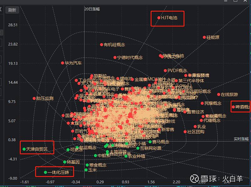The width and height of the screenshot is (251, 187).
Task: Select the green 转基因 dot
Action: (65, 162)
